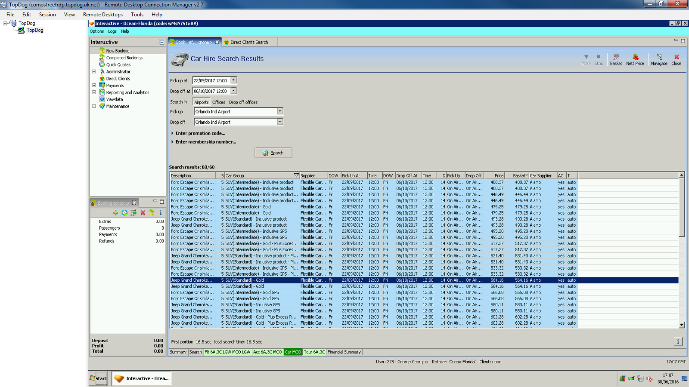The height and width of the screenshot is (387, 689).
Task: Open the Navigate compass tool
Action: click(659, 59)
